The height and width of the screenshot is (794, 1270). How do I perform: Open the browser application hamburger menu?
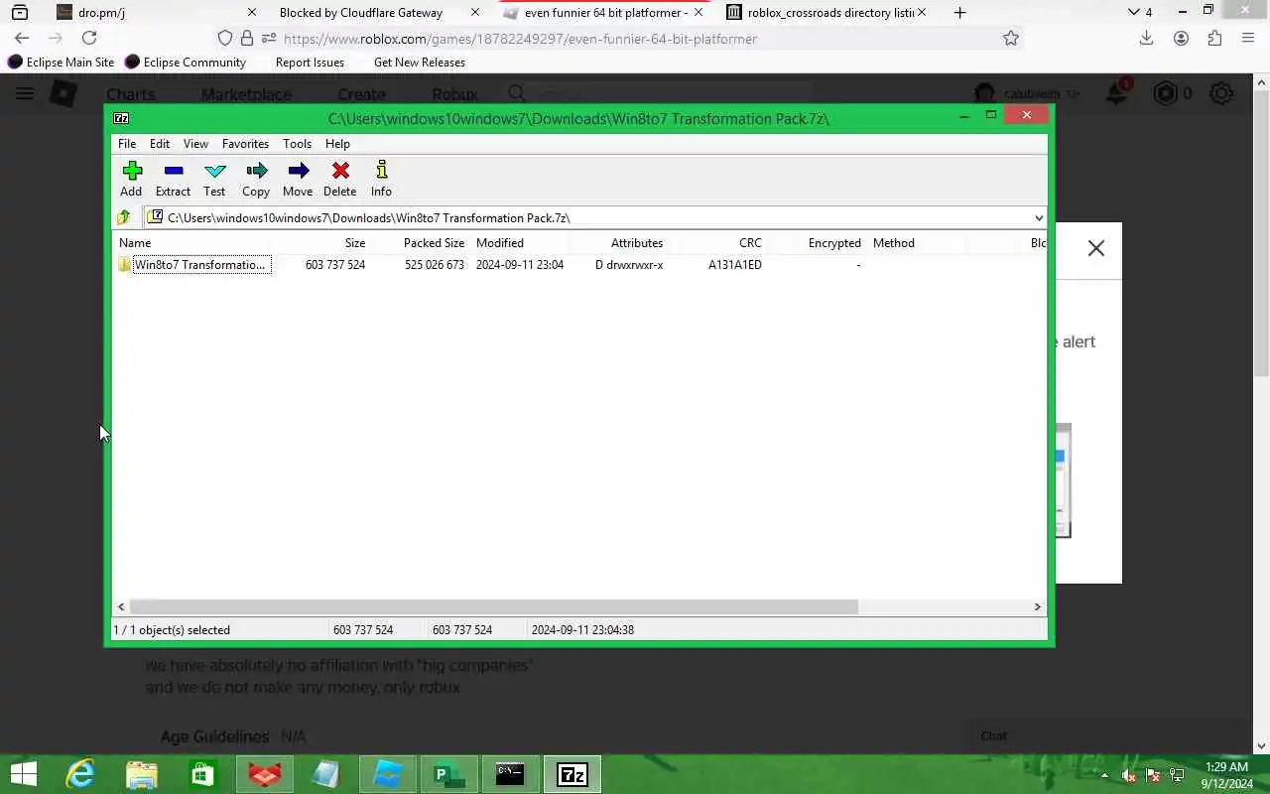(1248, 38)
